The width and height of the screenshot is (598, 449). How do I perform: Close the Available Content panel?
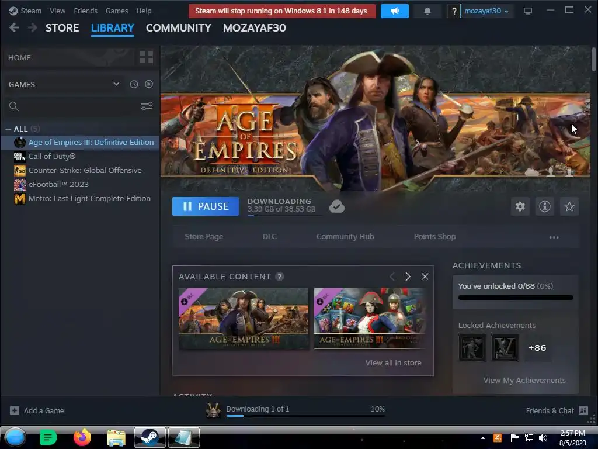tap(425, 277)
